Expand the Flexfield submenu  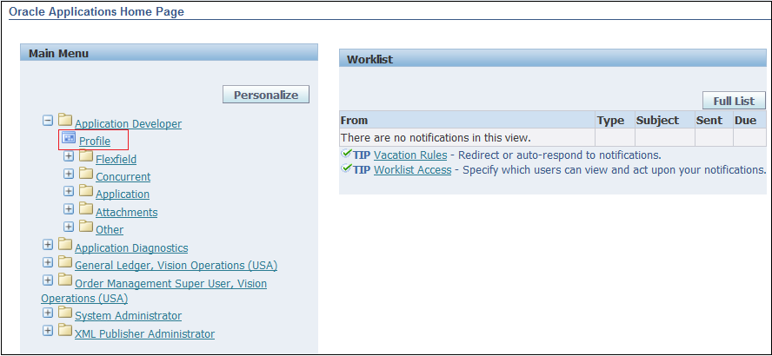tap(69, 156)
